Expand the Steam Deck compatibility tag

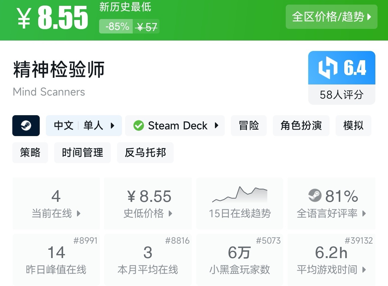(175, 126)
